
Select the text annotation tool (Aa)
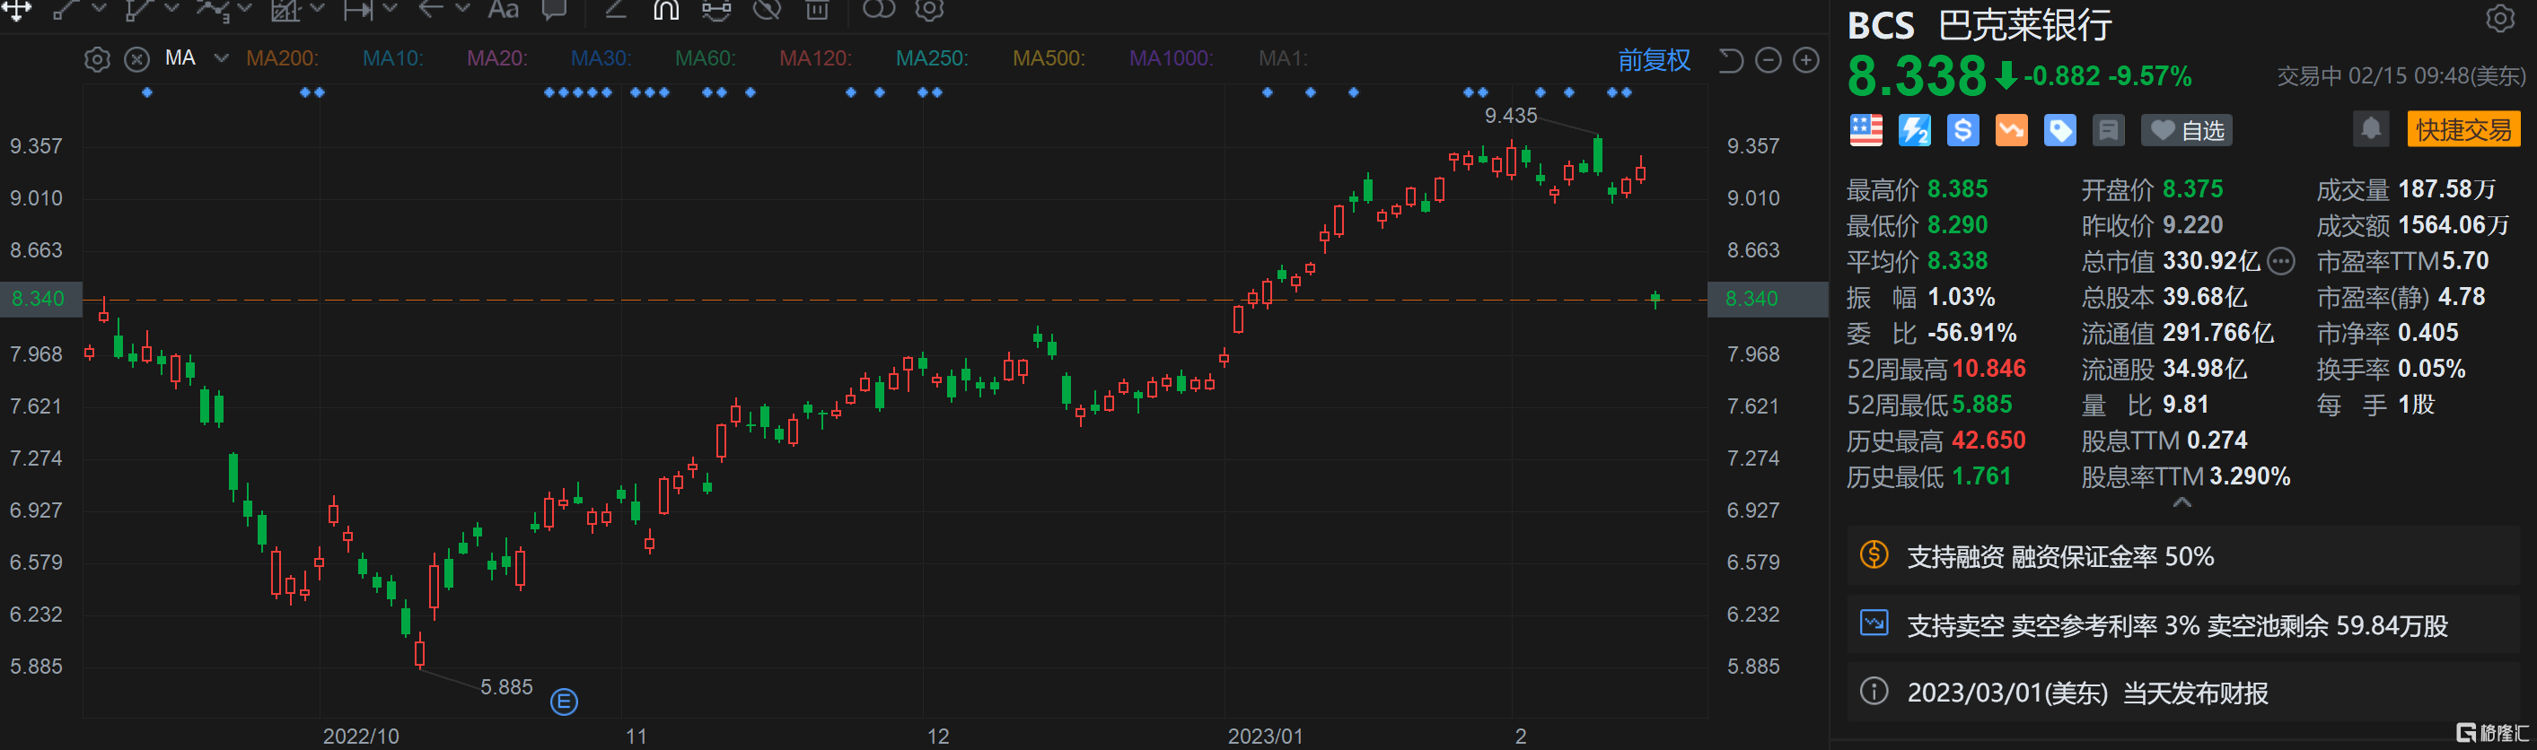504,10
